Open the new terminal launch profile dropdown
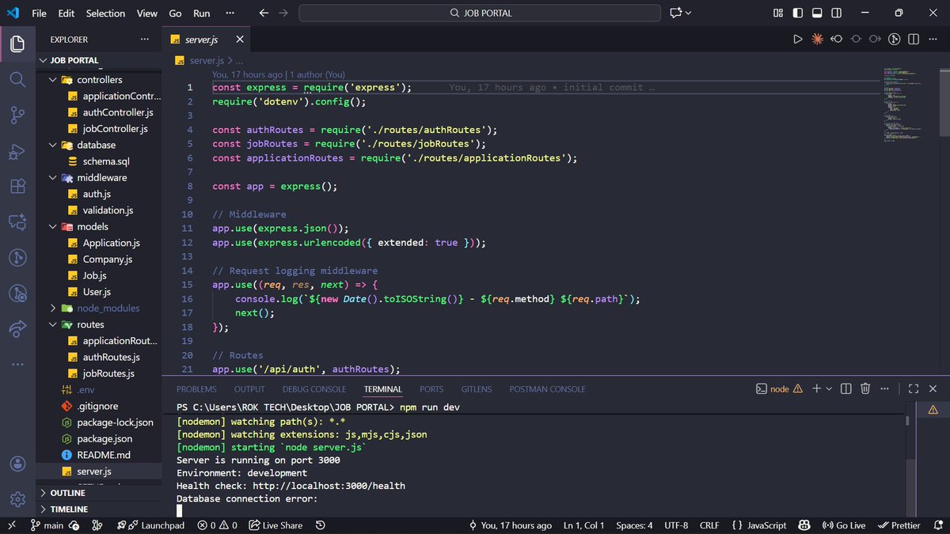The height and width of the screenshot is (534, 950). click(x=829, y=388)
